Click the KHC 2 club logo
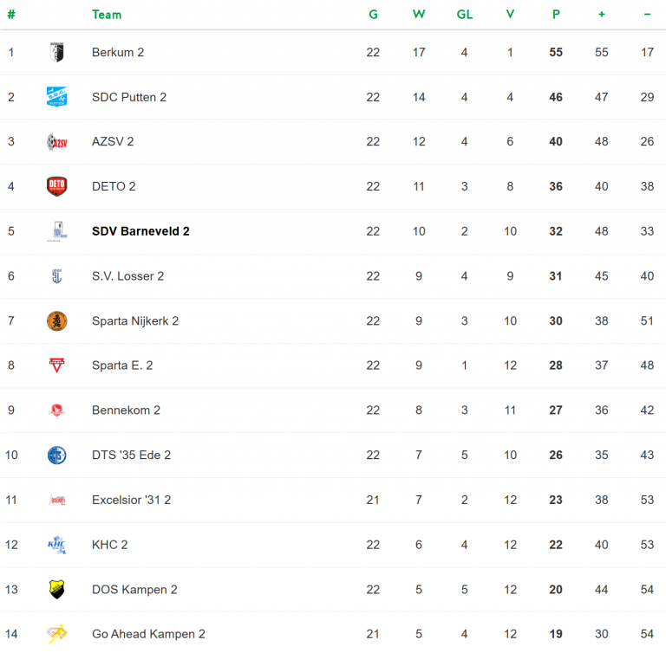This screenshot has width=666, height=653. [x=56, y=545]
